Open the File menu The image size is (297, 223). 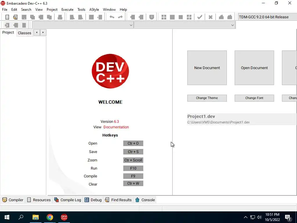tap(5, 10)
